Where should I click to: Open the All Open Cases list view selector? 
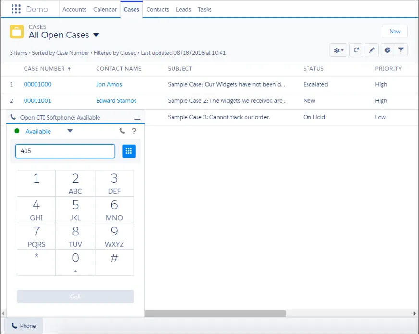coord(96,35)
